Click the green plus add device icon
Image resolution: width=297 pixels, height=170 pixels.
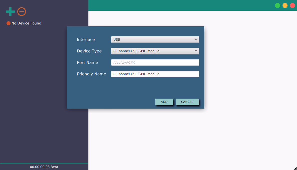(x=10, y=12)
